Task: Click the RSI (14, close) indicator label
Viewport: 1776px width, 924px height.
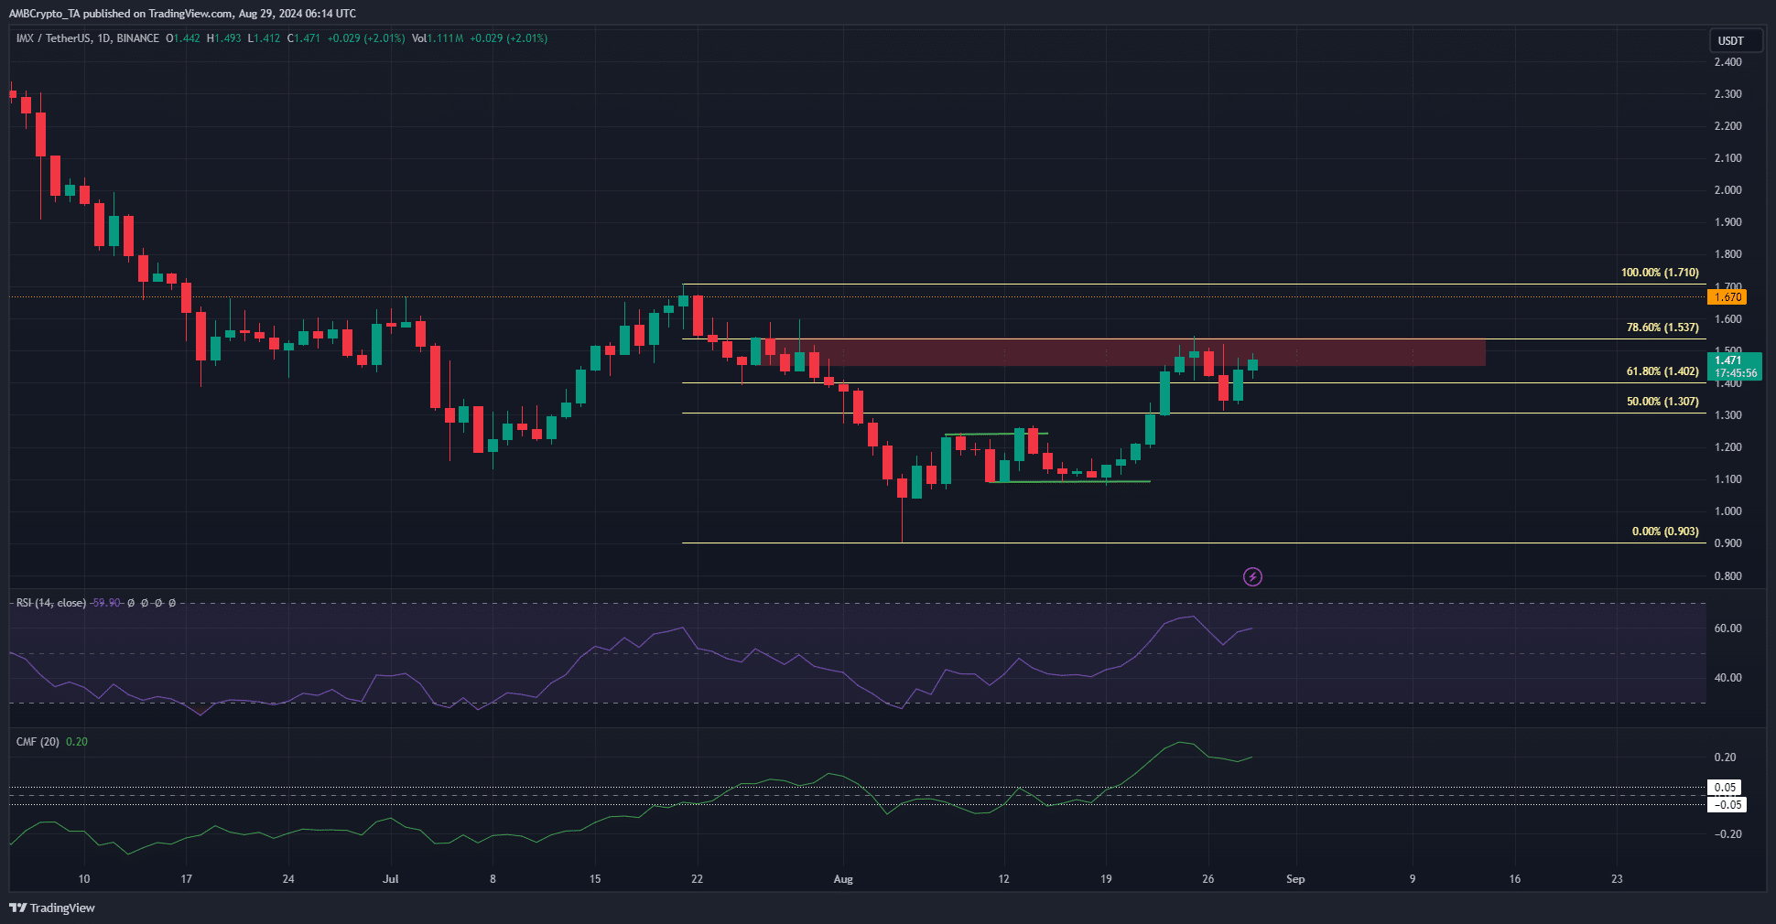Action: [x=51, y=603]
